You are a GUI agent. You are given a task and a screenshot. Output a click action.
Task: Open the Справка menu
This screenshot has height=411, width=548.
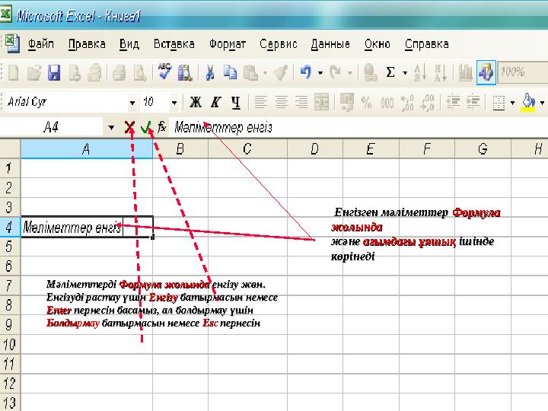tap(427, 44)
